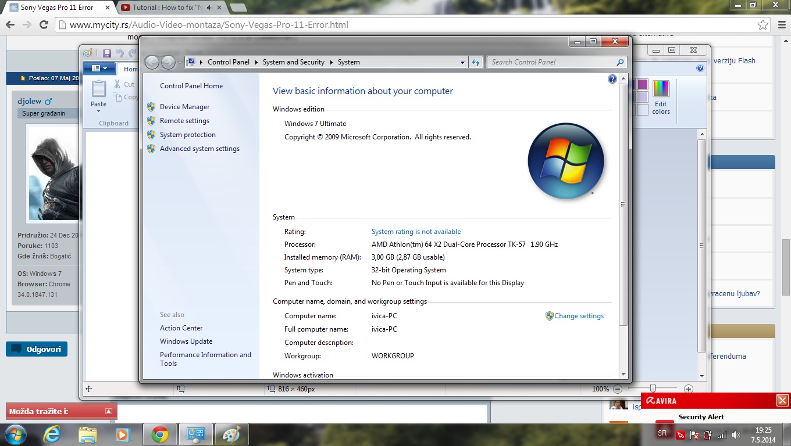The height and width of the screenshot is (446, 791).
Task: Bookmark the page with the star icon
Action: [763, 25]
